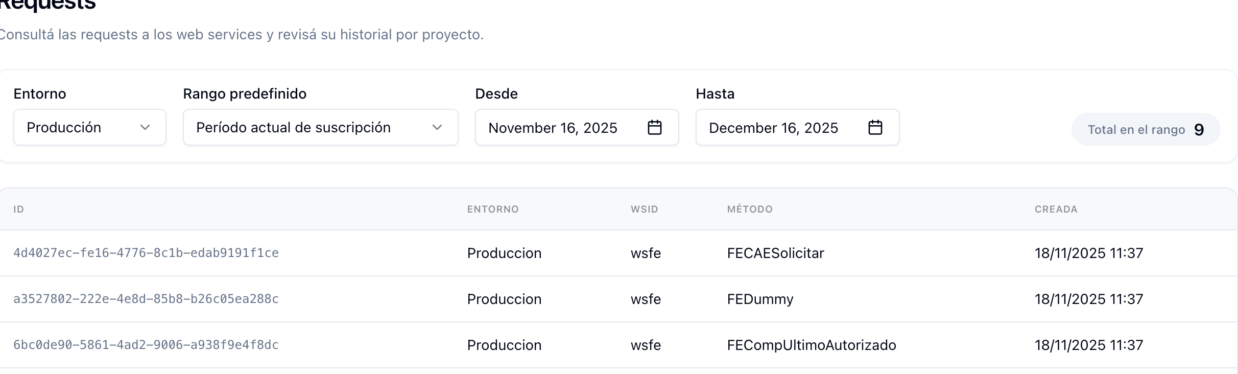Select the FECompUltimoAutorizado request row

[x=811, y=345]
